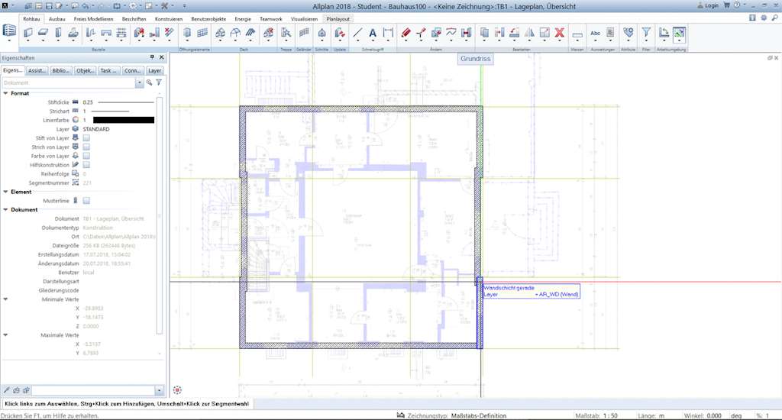Select the line drawing tool in Schnellzugriff
Screen dimensions: 782x420
pyautogui.click(x=357, y=33)
